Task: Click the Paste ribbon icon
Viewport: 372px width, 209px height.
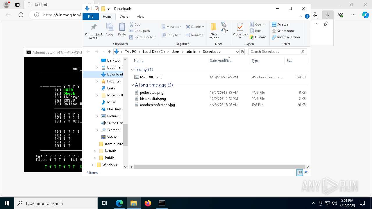Action: (122, 30)
